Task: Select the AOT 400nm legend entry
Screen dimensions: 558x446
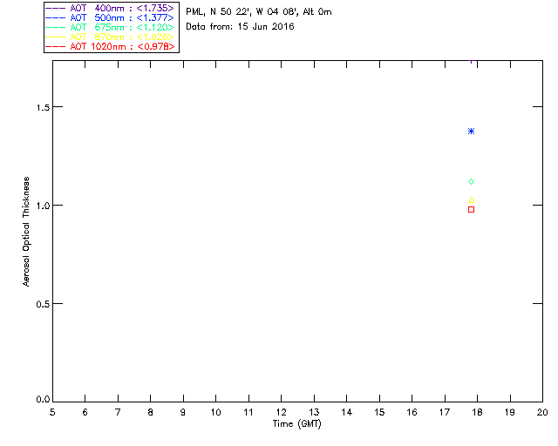Action: [x=112, y=9]
